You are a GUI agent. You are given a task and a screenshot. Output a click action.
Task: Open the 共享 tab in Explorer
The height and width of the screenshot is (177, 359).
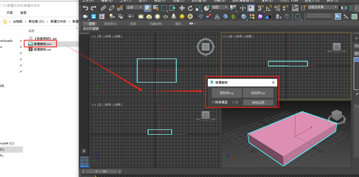[x=10, y=13]
